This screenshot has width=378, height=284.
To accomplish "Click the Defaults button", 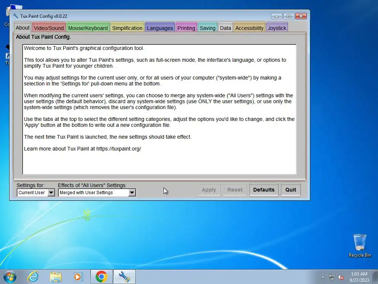I will 264,190.
